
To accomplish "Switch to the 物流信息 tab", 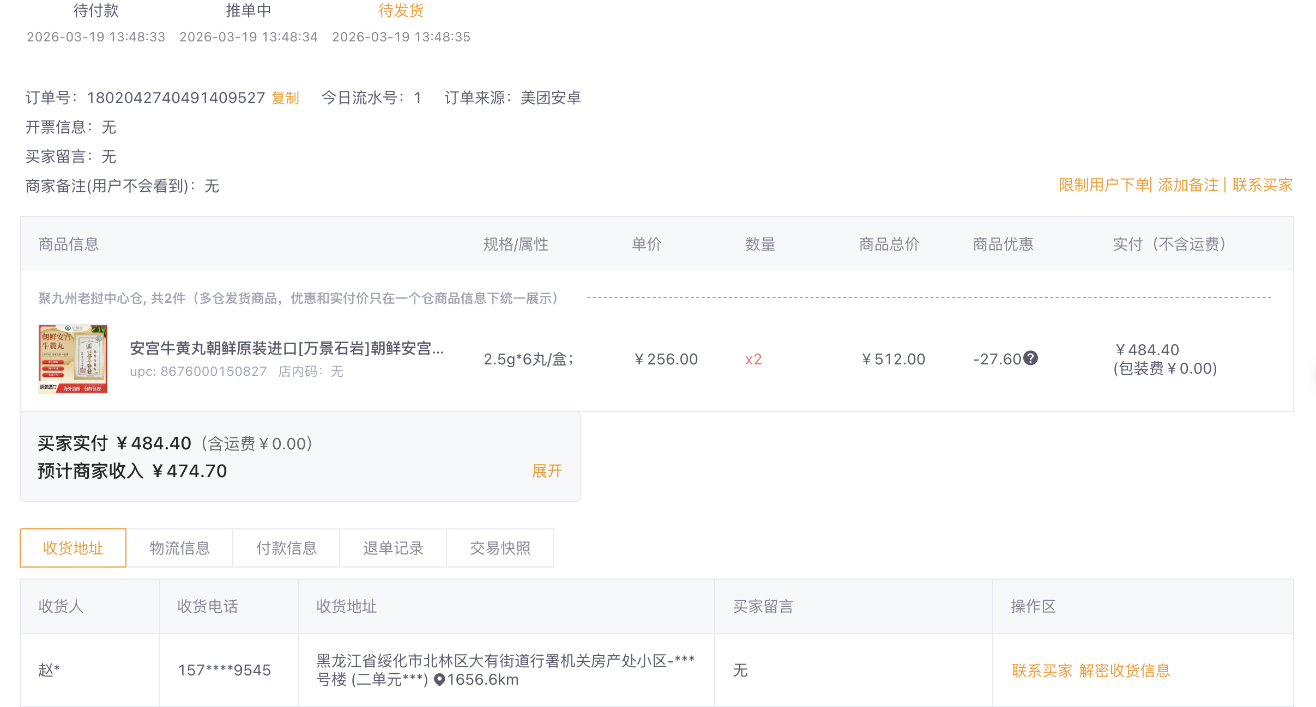I will click(180, 548).
